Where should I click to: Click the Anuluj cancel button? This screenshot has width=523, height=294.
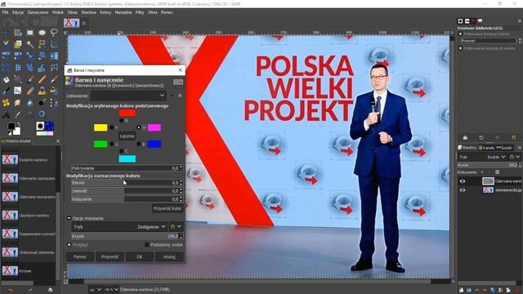click(169, 256)
